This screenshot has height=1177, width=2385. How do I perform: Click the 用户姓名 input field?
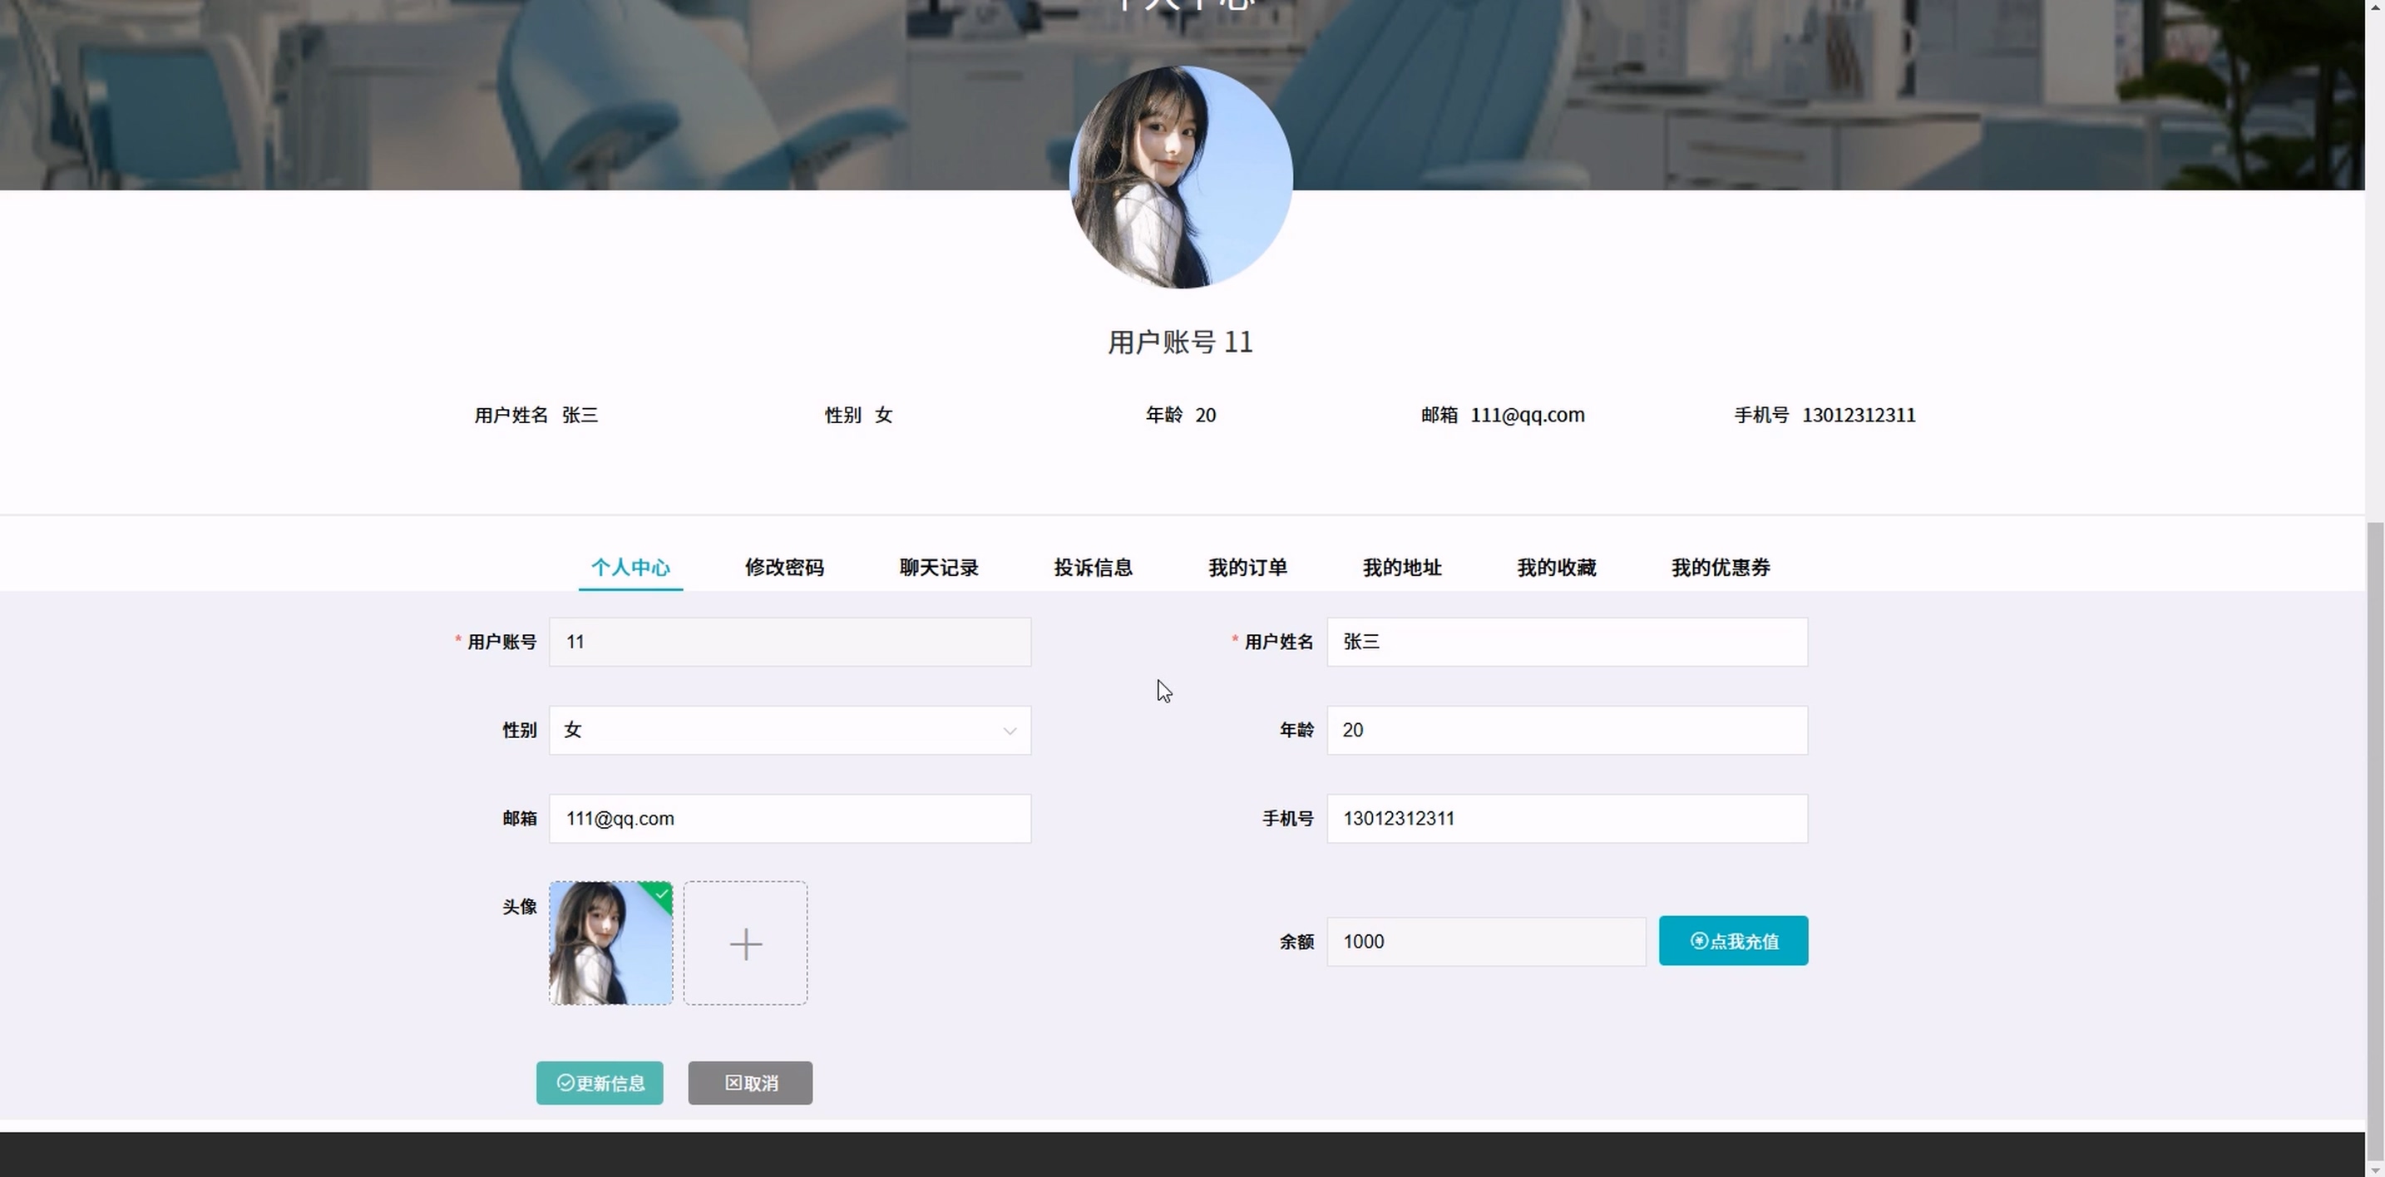click(x=1567, y=643)
